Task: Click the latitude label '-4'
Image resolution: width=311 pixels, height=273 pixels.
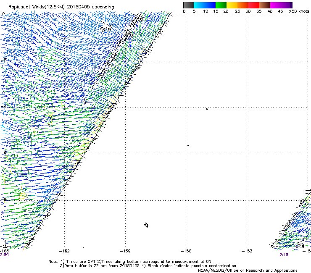Action: pos(4,106)
